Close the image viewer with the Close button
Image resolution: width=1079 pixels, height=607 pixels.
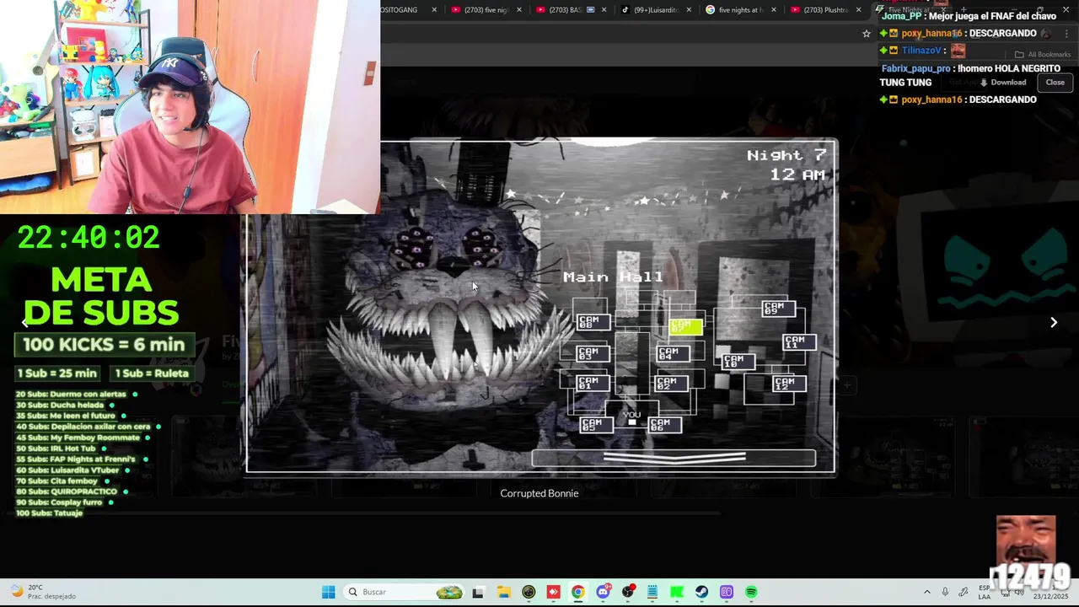coord(1055,83)
